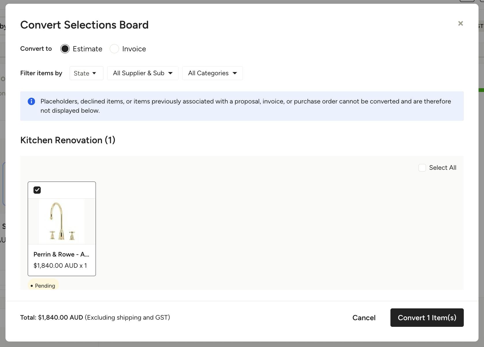Click the $1,840.00 AUD x 1 item price
Screen dimensions: 484x347
(60, 265)
